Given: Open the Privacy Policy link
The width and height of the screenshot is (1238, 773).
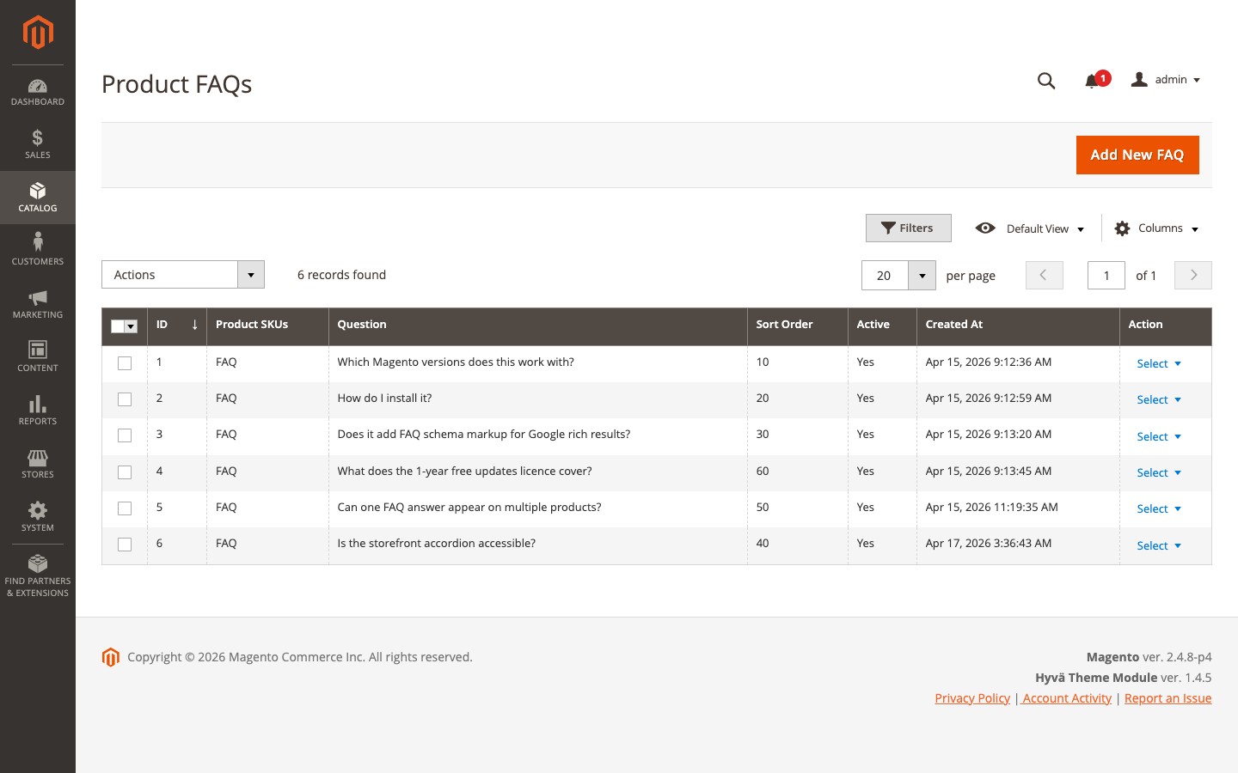Looking at the screenshot, I should [972, 698].
